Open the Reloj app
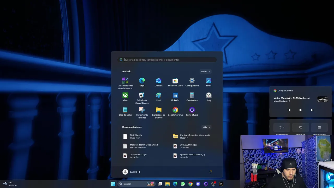This screenshot has height=188, width=334. coord(209,97)
